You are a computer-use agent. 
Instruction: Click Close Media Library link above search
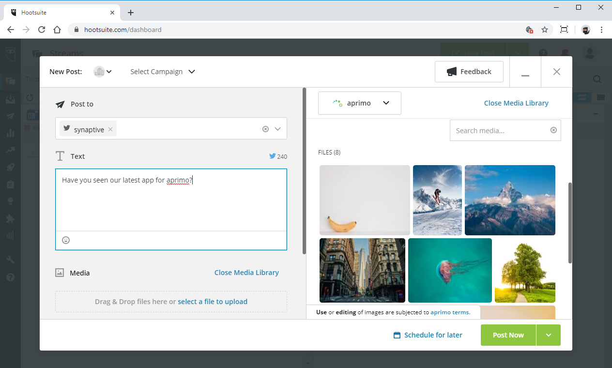pyautogui.click(x=516, y=103)
